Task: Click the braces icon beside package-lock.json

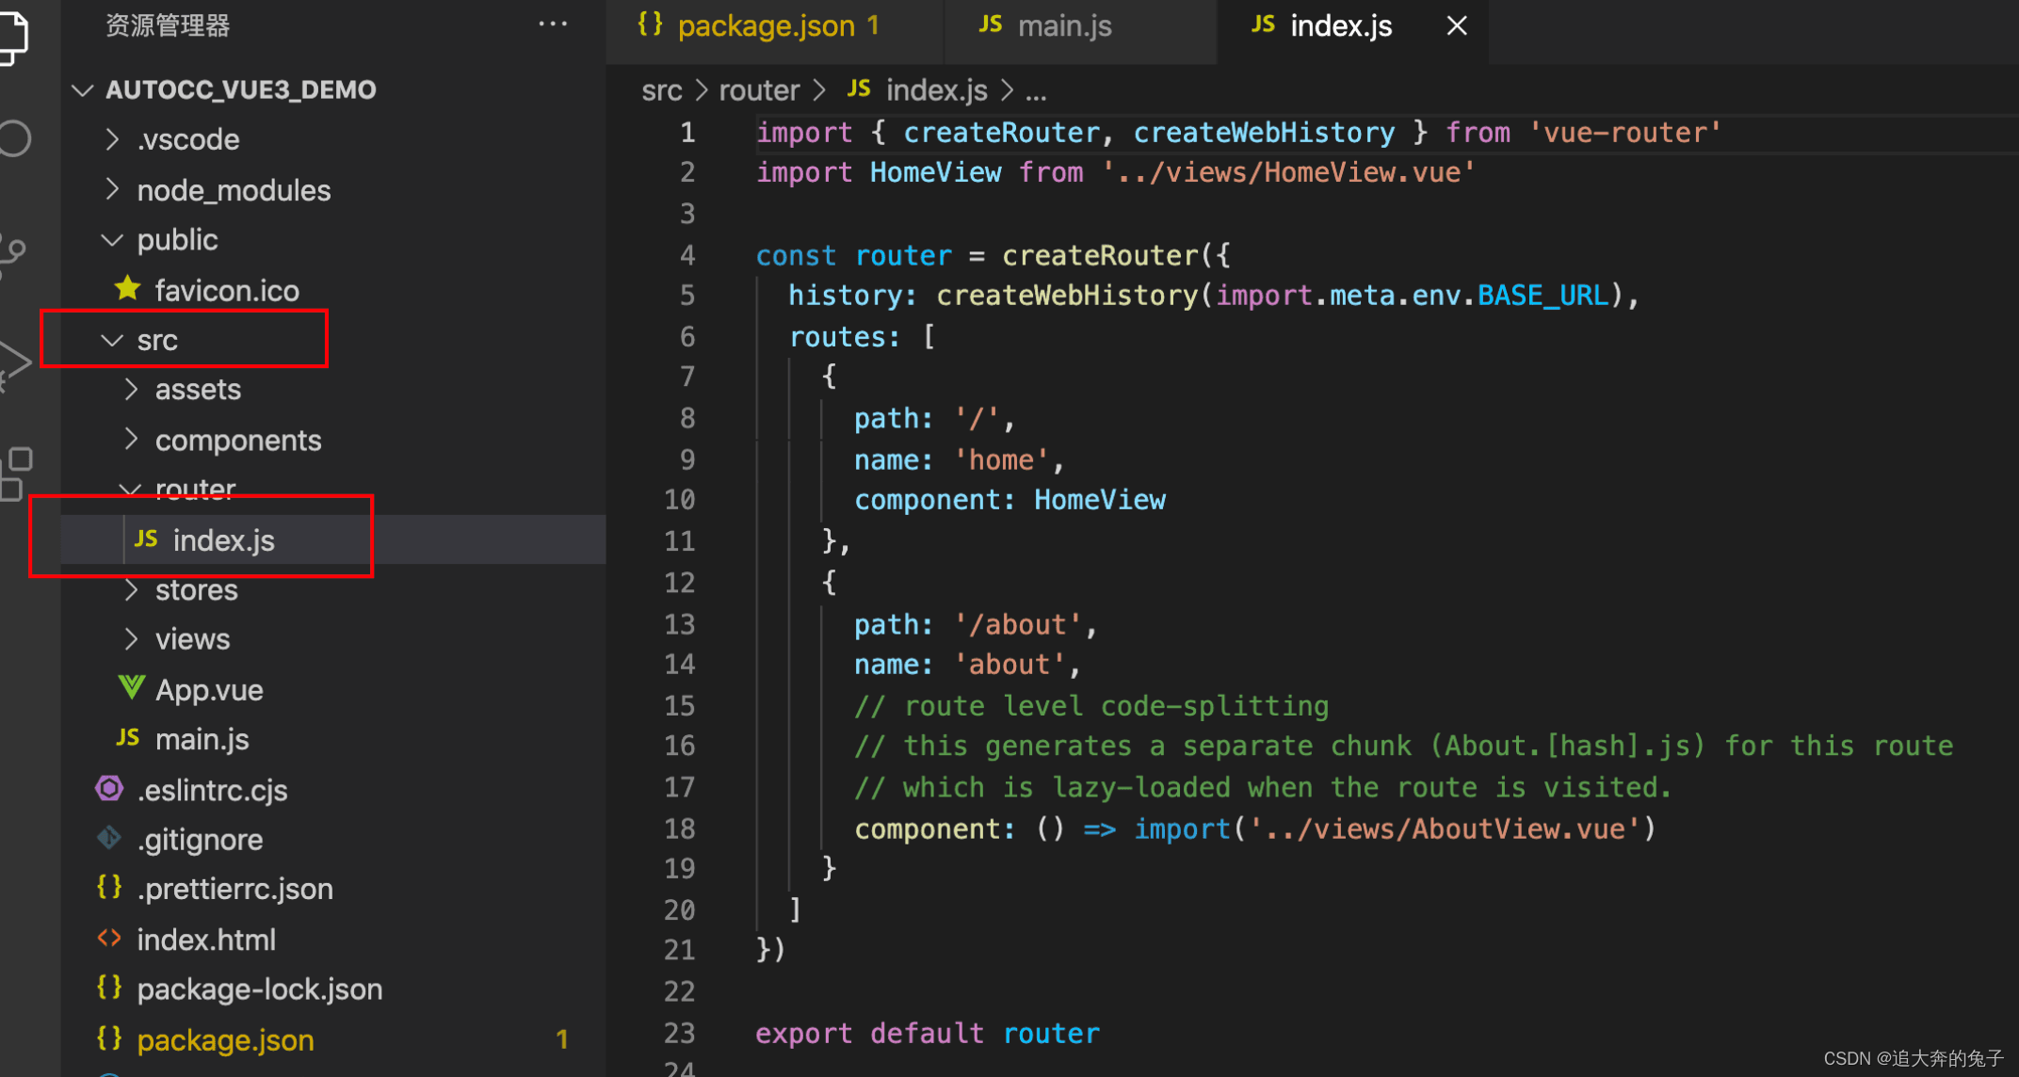Action: pos(109,987)
